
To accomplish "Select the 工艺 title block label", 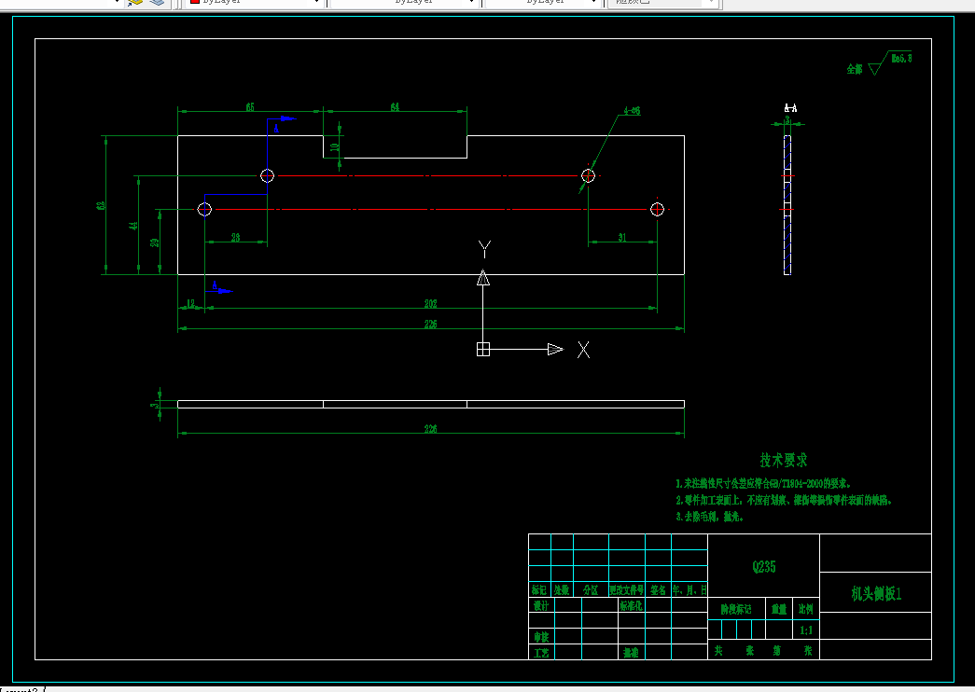I will coord(541,652).
